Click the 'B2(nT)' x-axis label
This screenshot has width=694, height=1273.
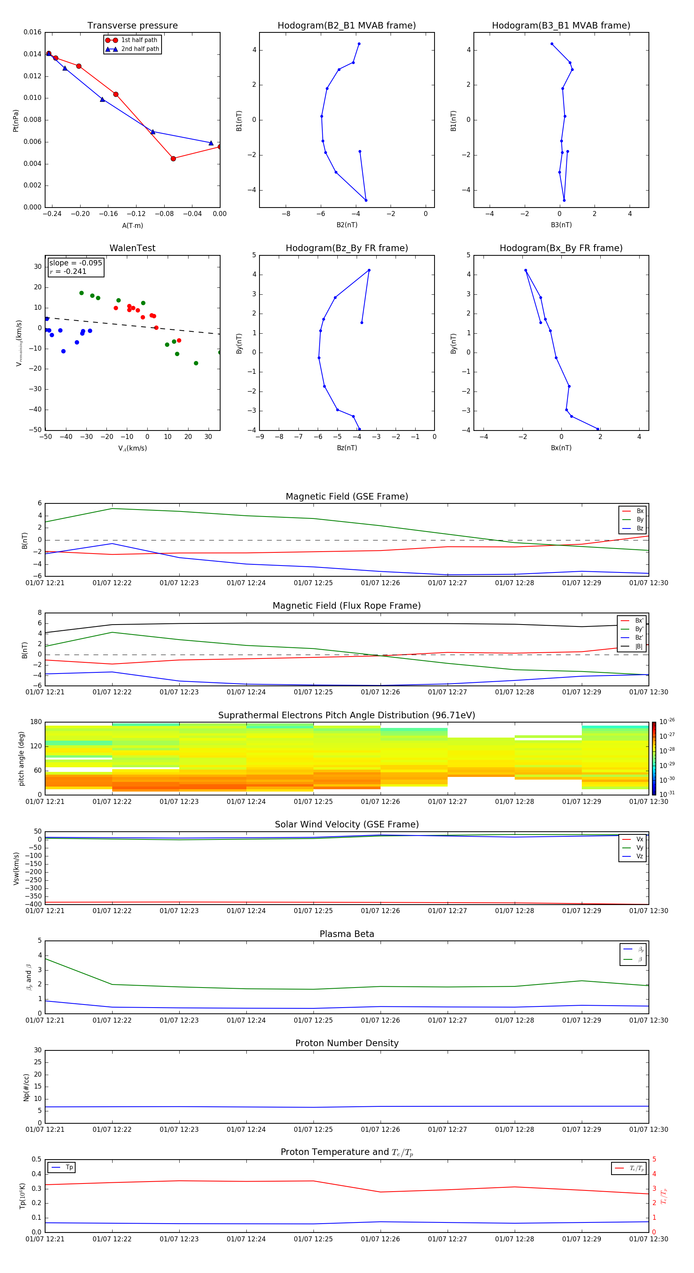pos(347,225)
